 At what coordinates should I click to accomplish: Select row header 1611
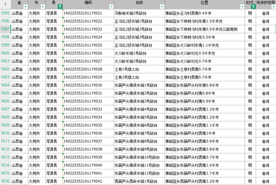click(5, 141)
